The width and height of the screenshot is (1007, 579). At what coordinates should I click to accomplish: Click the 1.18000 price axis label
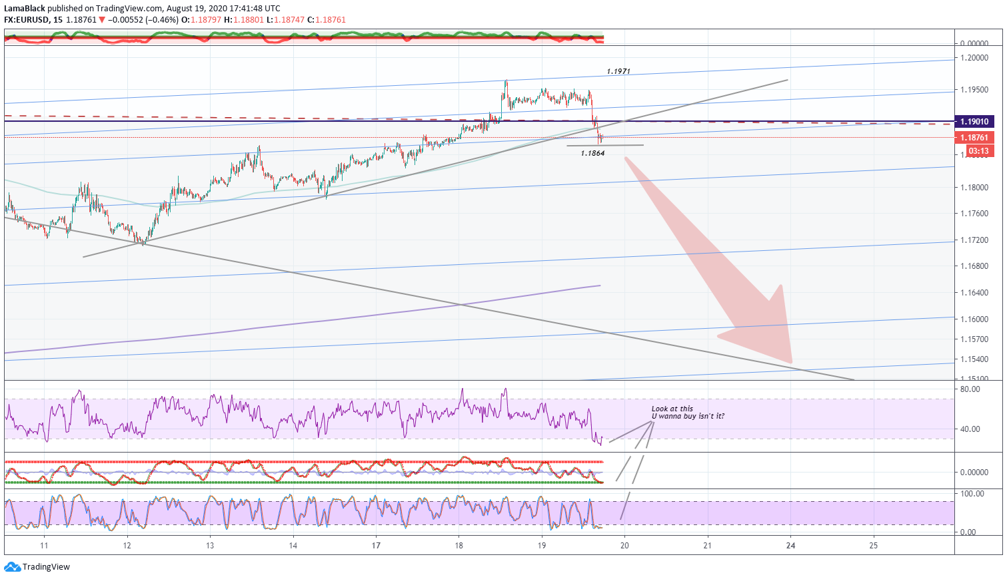click(974, 188)
